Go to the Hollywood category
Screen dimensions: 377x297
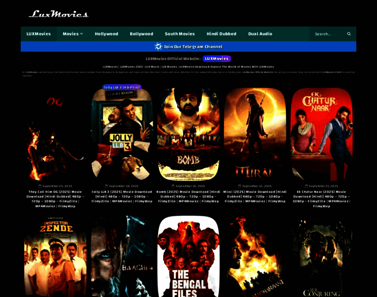107,34
